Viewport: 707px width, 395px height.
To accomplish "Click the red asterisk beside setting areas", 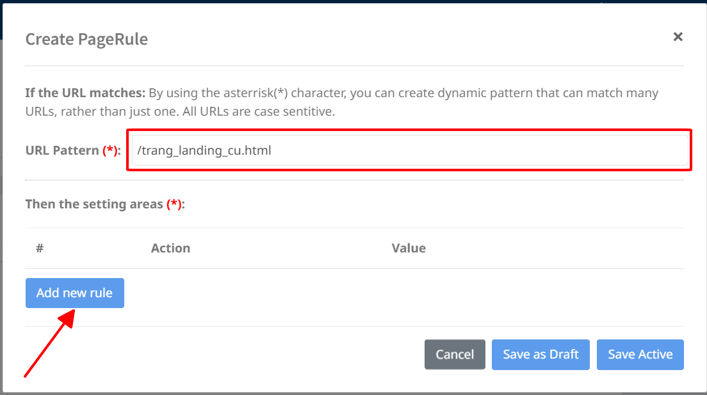I will (x=174, y=205).
